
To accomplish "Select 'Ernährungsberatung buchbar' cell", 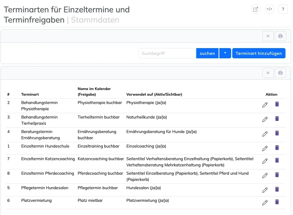I will [97, 135].
